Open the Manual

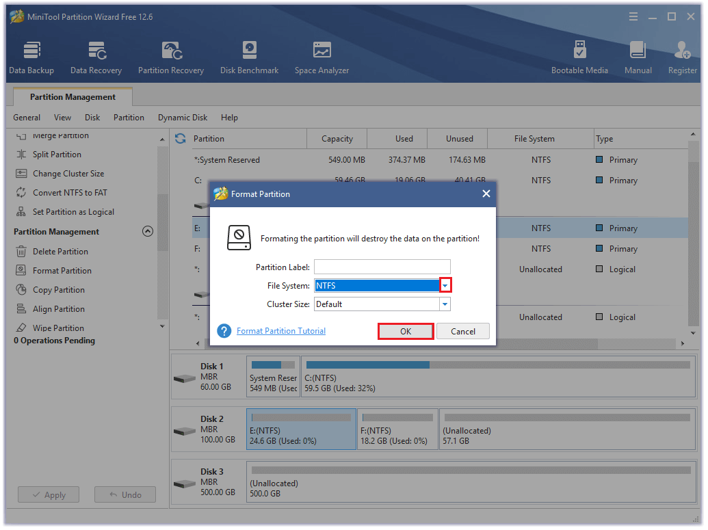coord(638,57)
